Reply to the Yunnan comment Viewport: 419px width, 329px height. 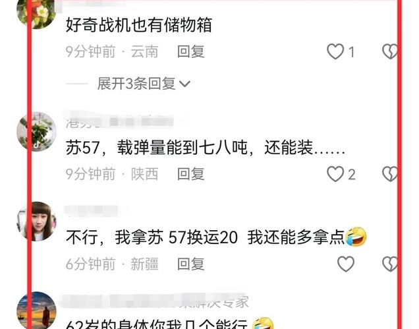[x=191, y=51]
